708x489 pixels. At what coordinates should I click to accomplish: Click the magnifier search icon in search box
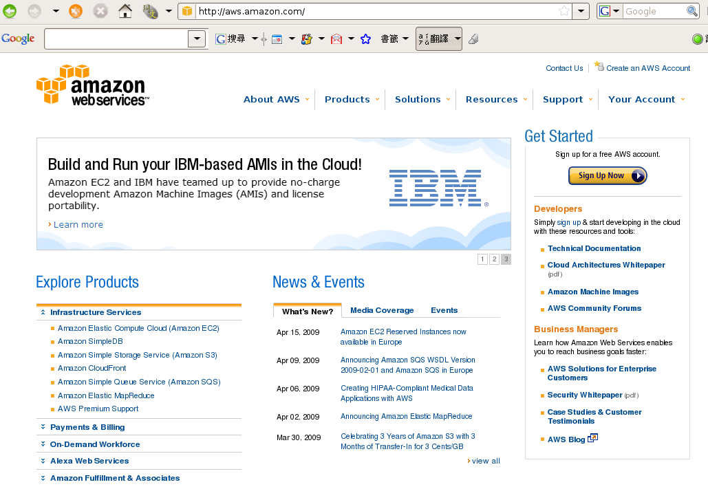click(x=691, y=11)
